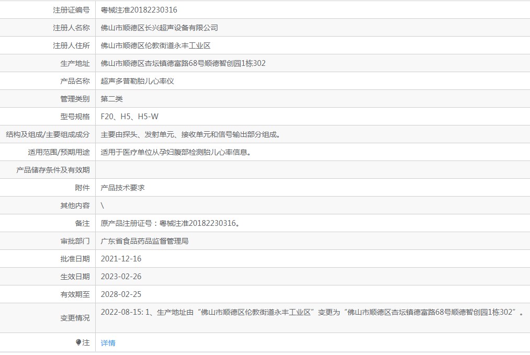This screenshot has width=530, height=355.
Task: Click model spec value F20、H5、H5-W
Action: coord(129,117)
